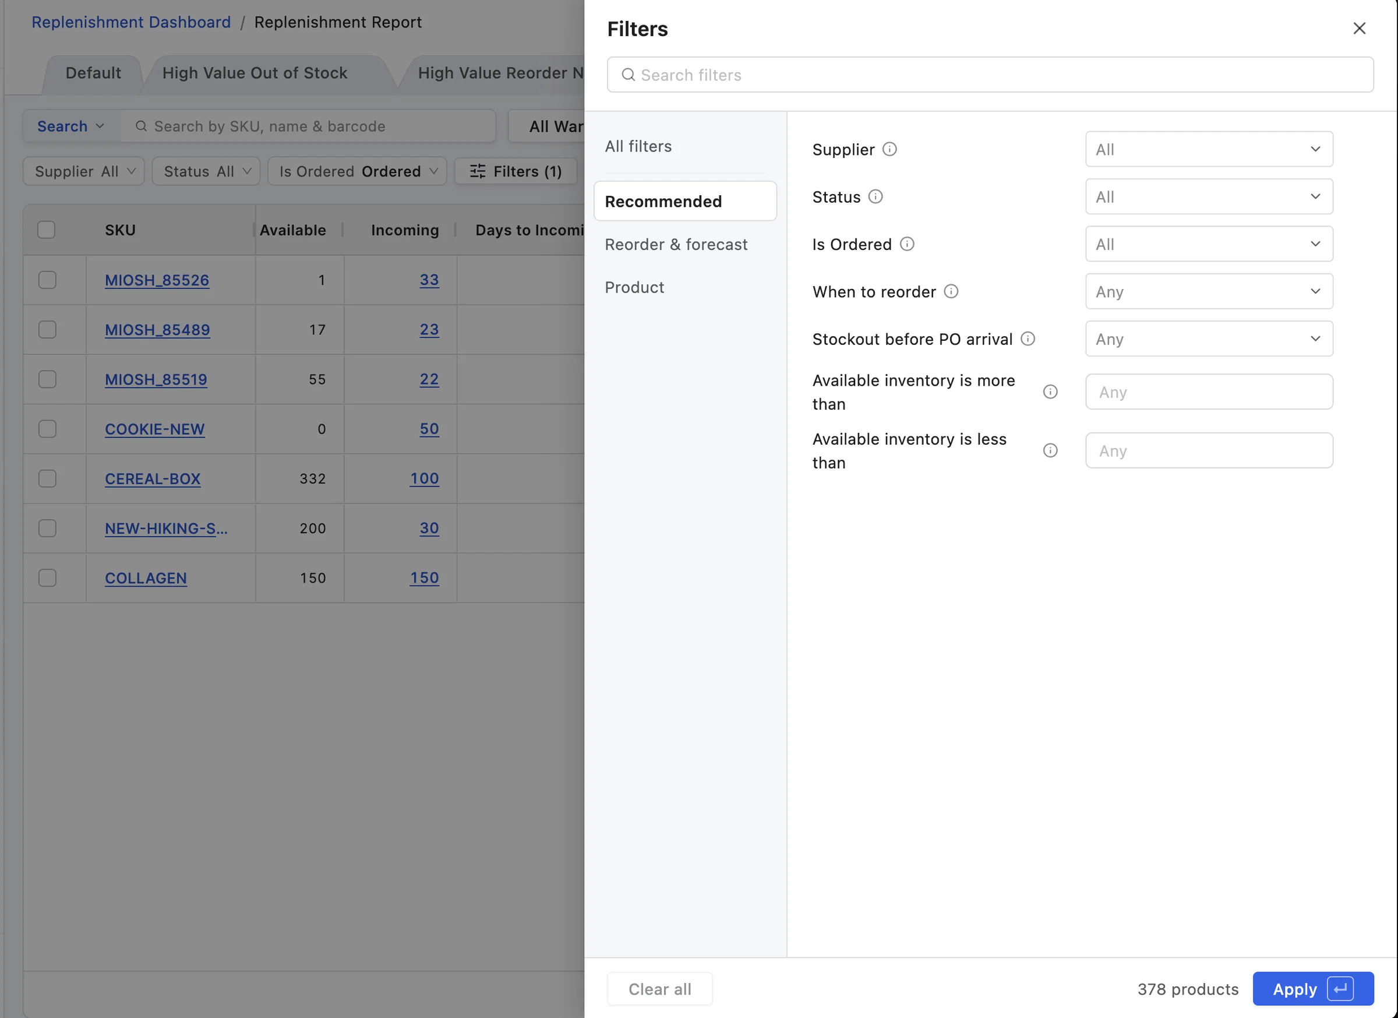Click the Clear all button
Image resolution: width=1398 pixels, height=1018 pixels.
pyautogui.click(x=659, y=989)
